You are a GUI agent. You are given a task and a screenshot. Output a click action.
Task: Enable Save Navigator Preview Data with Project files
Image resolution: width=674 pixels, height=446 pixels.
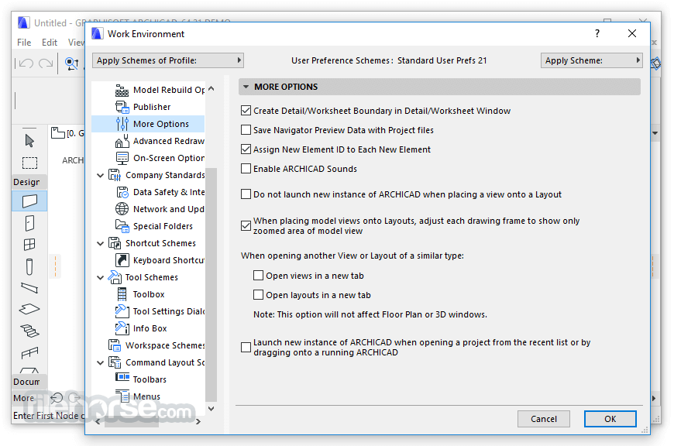pos(246,130)
